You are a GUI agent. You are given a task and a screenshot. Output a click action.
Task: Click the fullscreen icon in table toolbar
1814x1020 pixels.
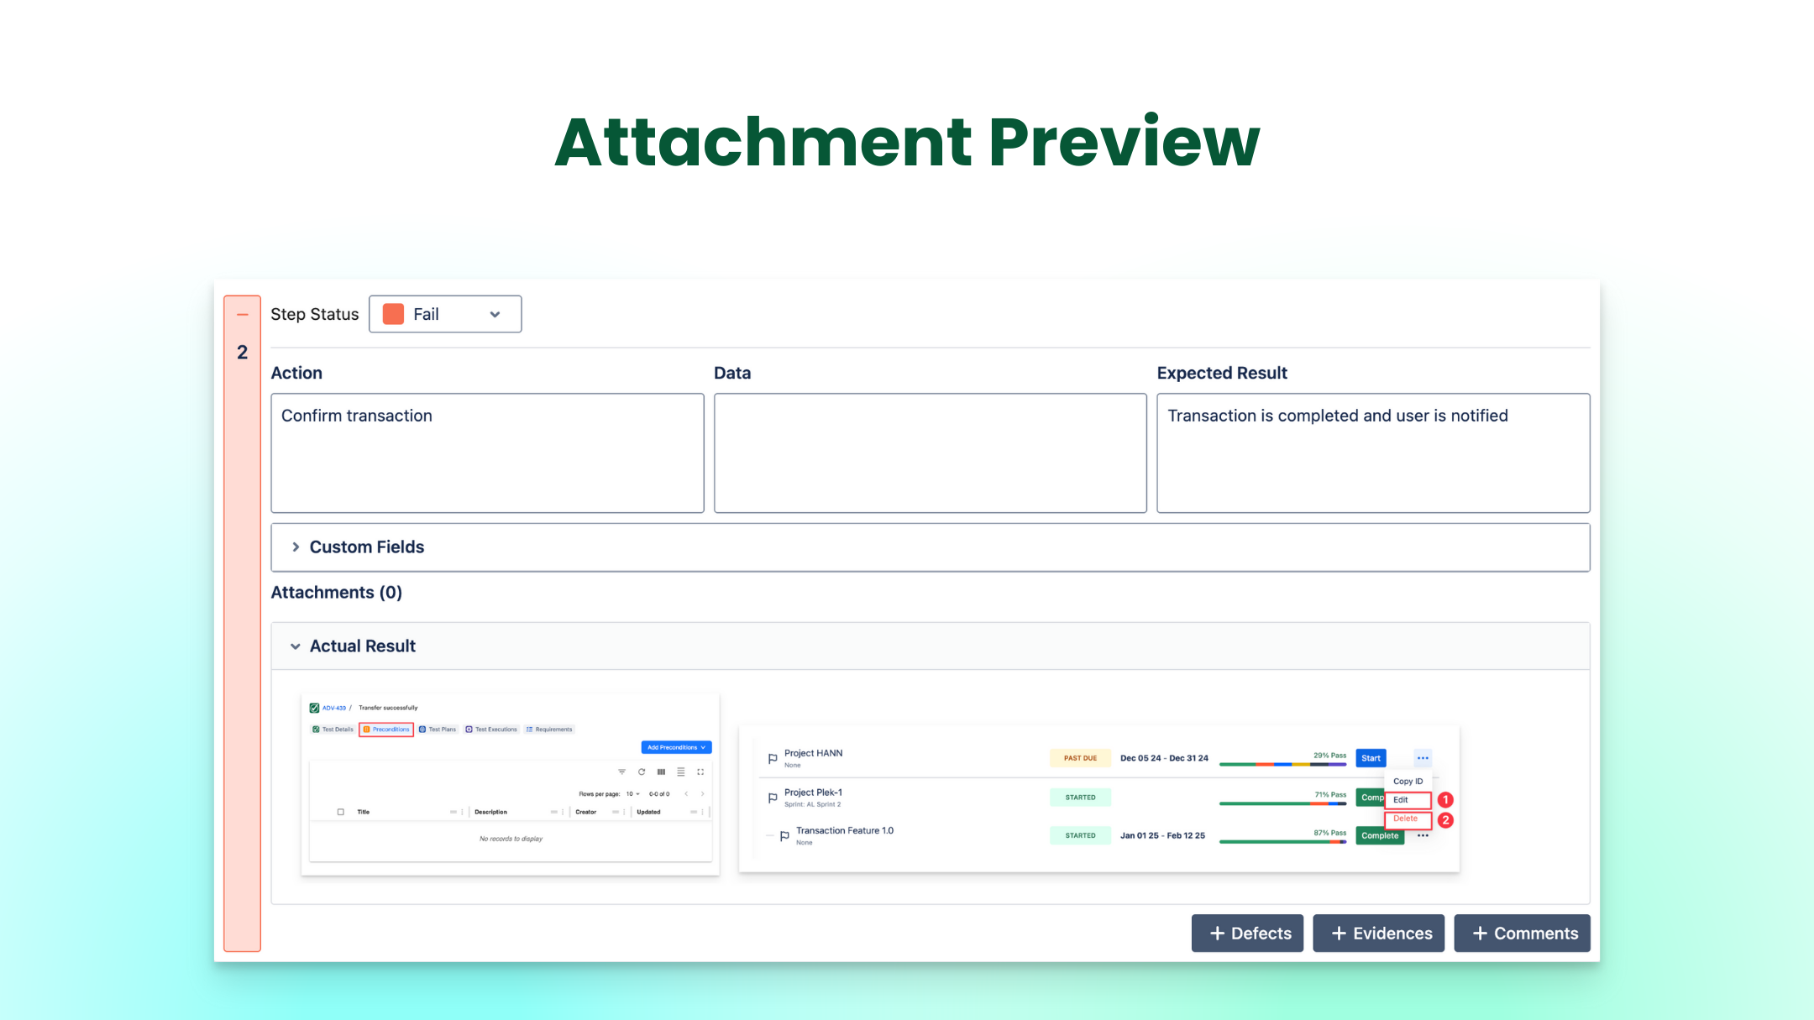(700, 772)
